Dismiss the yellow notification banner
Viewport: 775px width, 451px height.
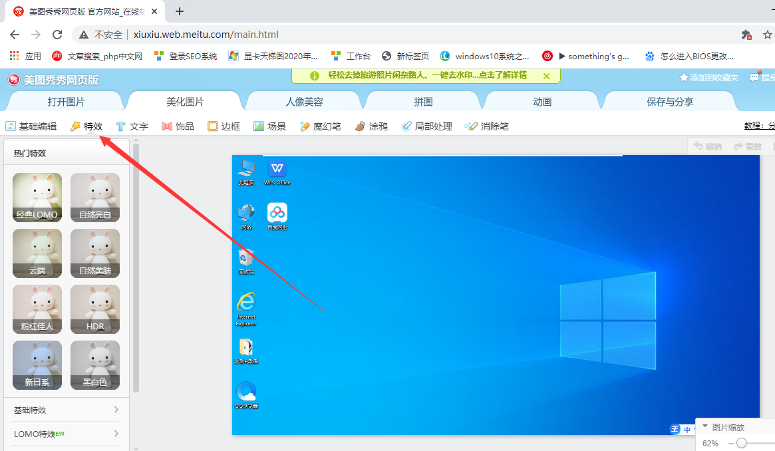(546, 76)
